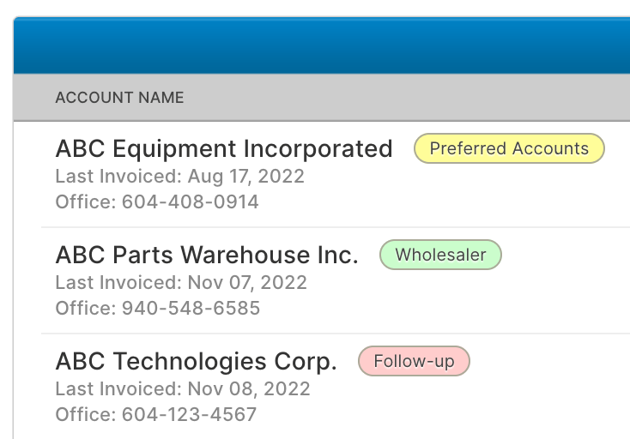Image resolution: width=630 pixels, height=439 pixels.
Task: Click office number 940-548-6585
Action: [191, 308]
